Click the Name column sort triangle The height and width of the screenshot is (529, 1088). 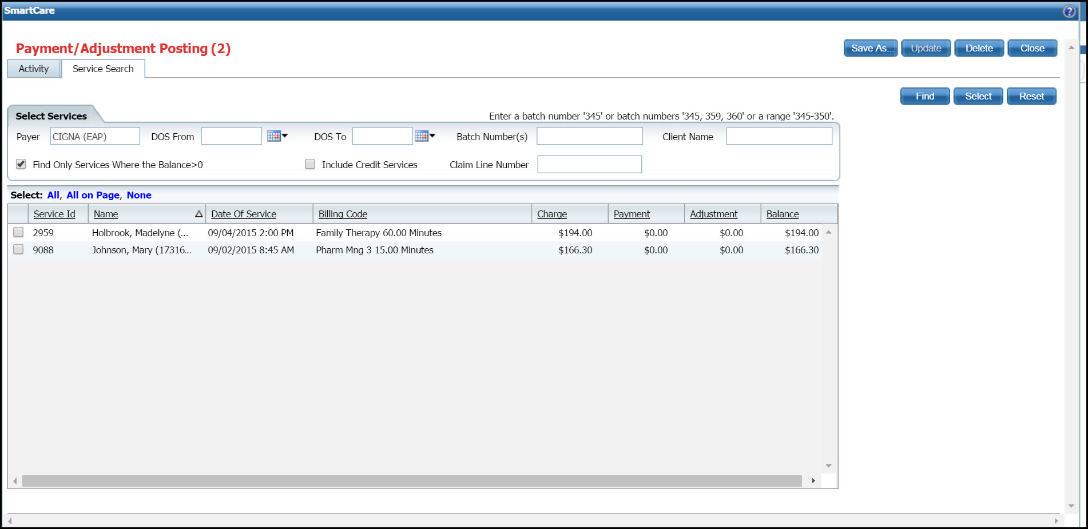point(198,214)
